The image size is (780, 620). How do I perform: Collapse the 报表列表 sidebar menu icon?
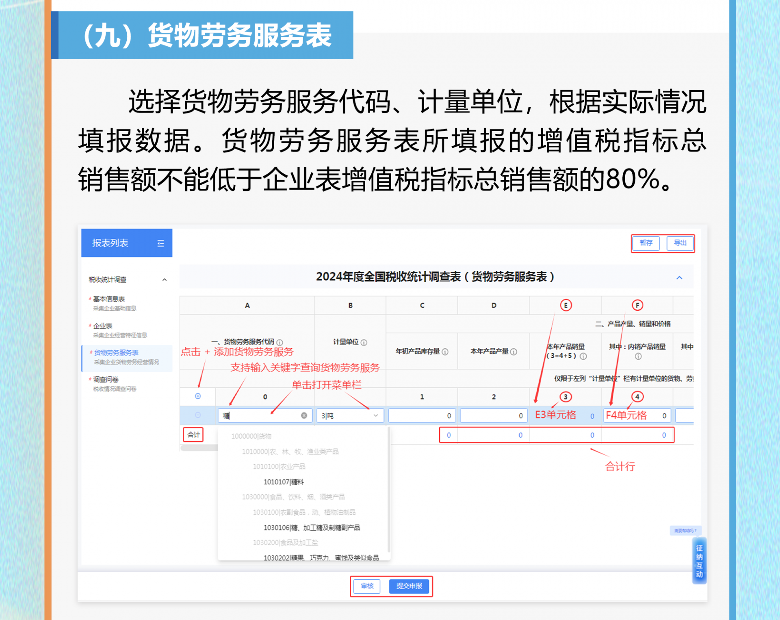[x=161, y=243]
